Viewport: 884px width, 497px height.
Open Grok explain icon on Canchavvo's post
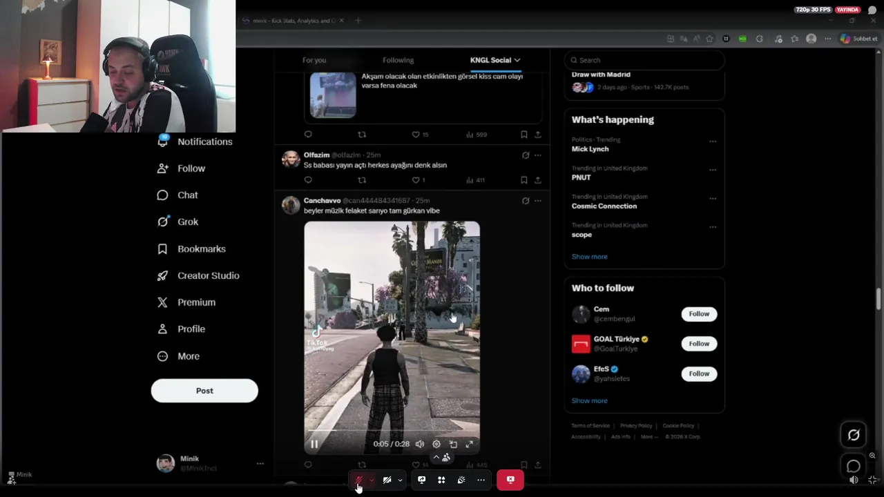[526, 201]
